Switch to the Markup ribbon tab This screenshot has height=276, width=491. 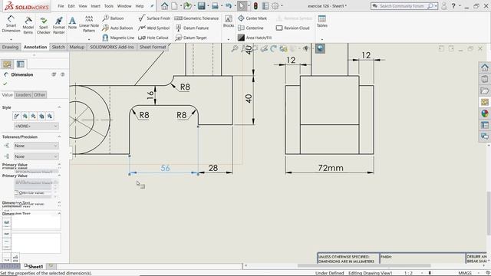[77, 47]
